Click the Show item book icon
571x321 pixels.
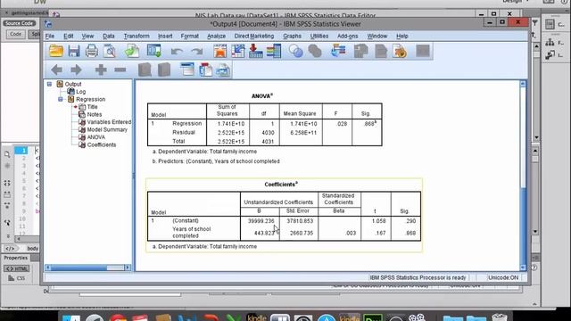point(145,70)
